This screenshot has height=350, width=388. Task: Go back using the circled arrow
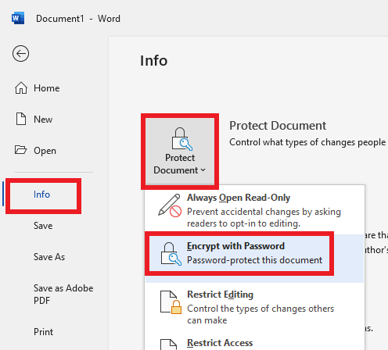pyautogui.click(x=20, y=54)
